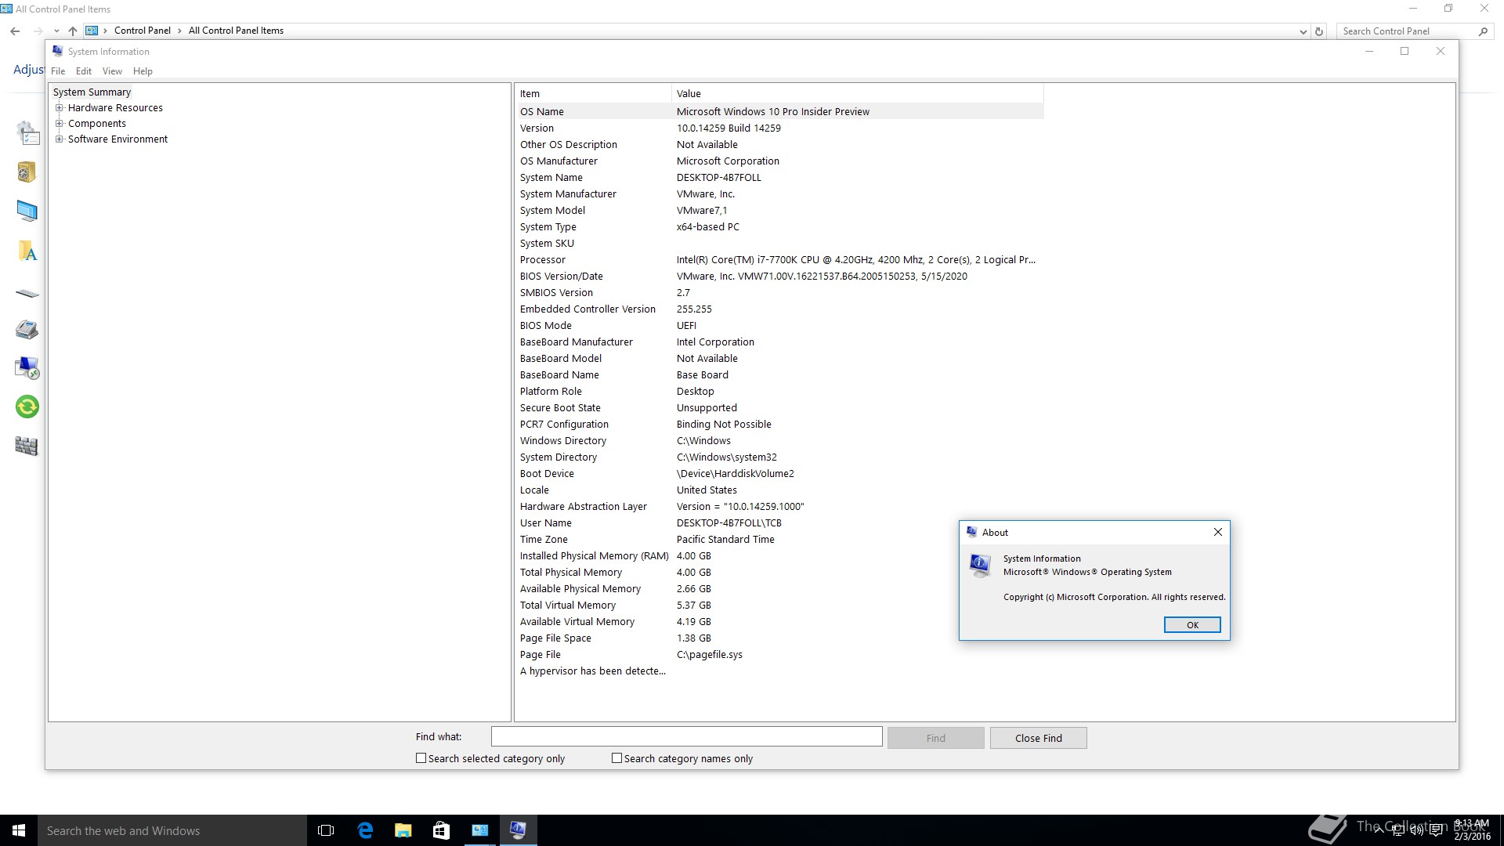Screen dimensions: 1504x846
Task: Click the System Information title bar icon
Action: pos(57,51)
